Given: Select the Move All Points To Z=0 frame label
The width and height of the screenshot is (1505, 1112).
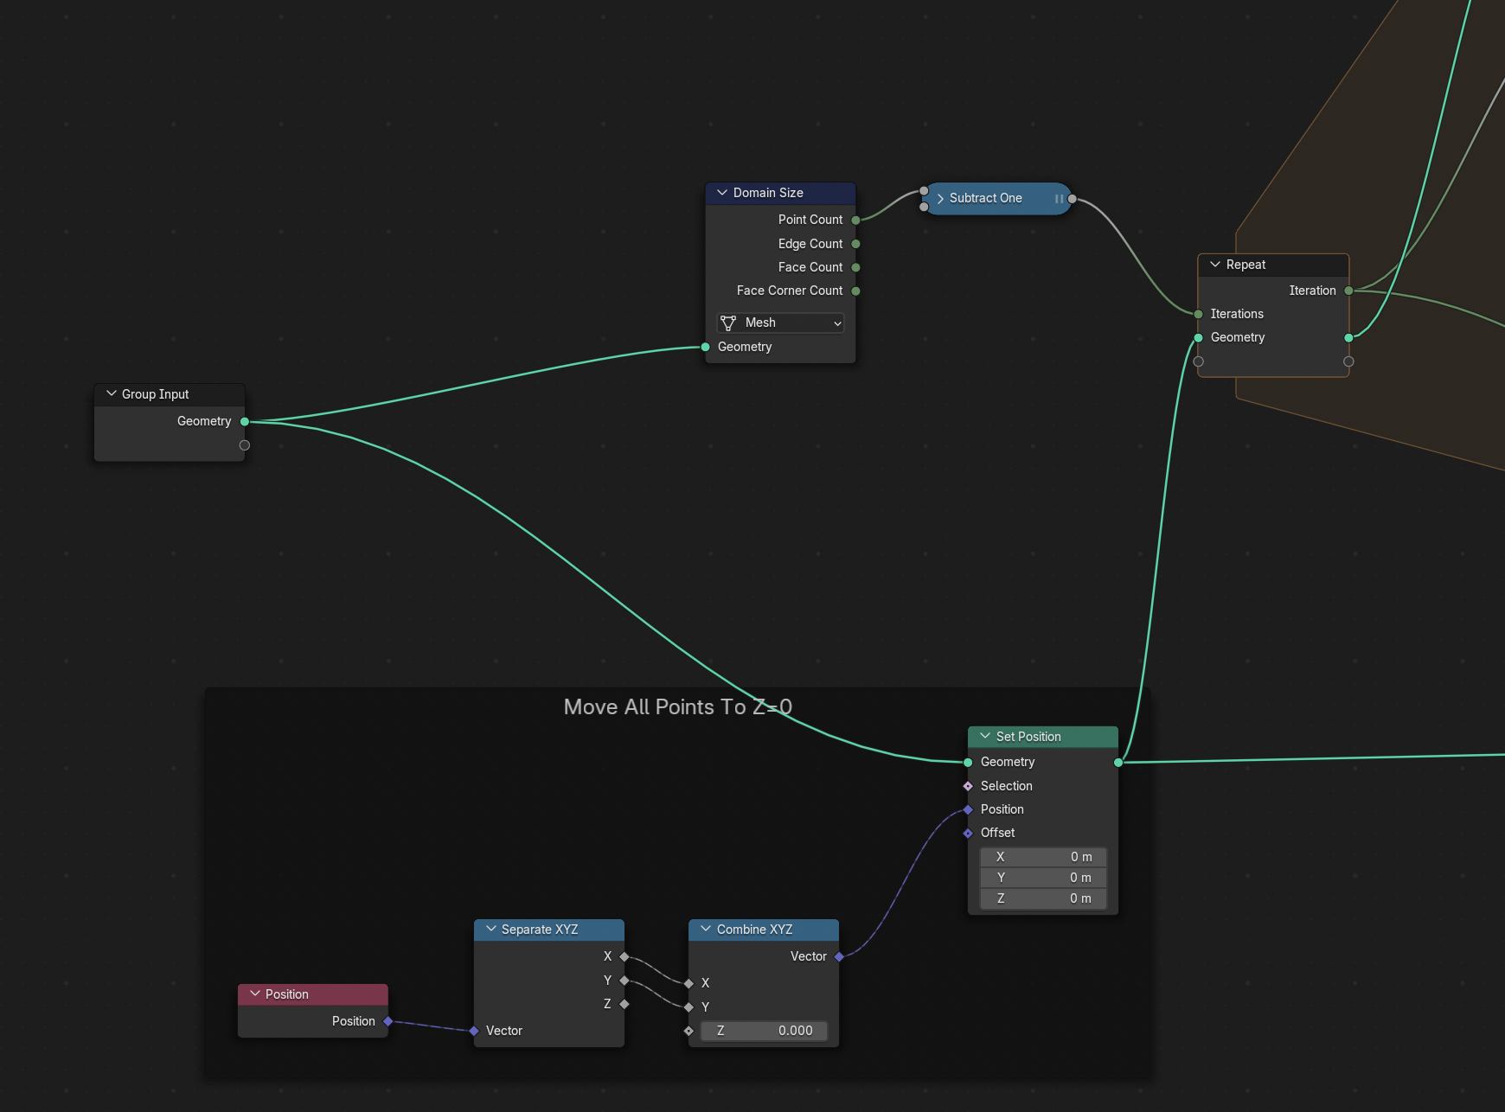Looking at the screenshot, I should pyautogui.click(x=678, y=707).
